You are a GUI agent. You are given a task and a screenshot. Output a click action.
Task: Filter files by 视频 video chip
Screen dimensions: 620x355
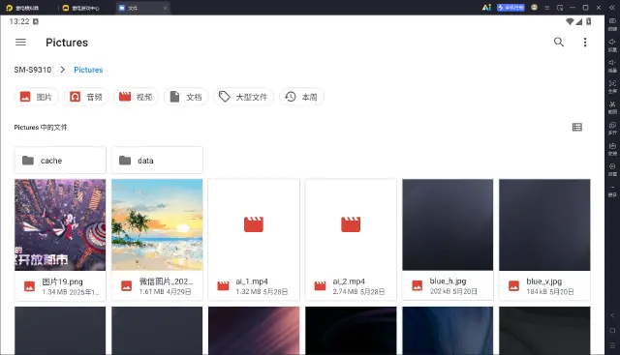pyautogui.click(x=136, y=97)
